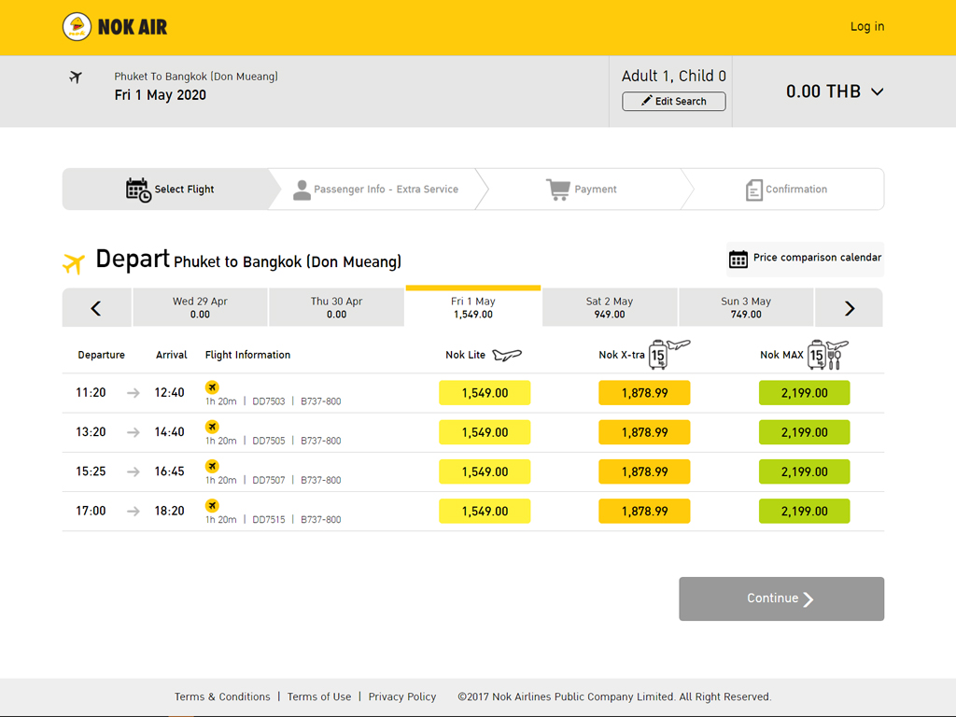Image resolution: width=956 pixels, height=717 pixels.
Task: Click the 13:20 departure time
Action: (x=91, y=432)
